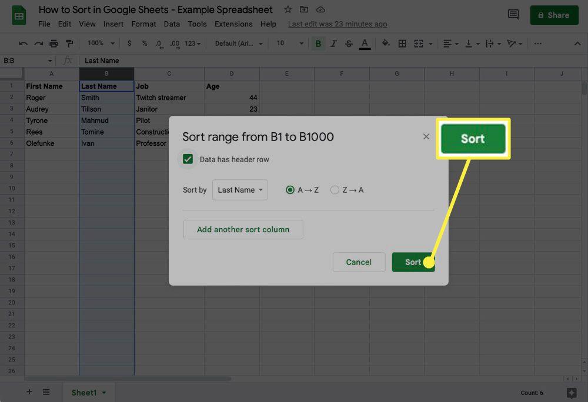This screenshot has width=588, height=402.
Task: Click the merge cells icon
Action: tap(419, 43)
